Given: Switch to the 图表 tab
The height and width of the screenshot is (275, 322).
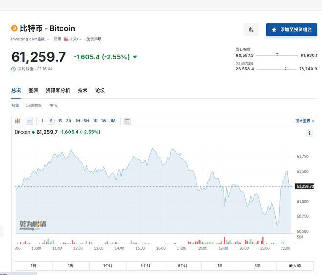Looking at the screenshot, I should [33, 90].
